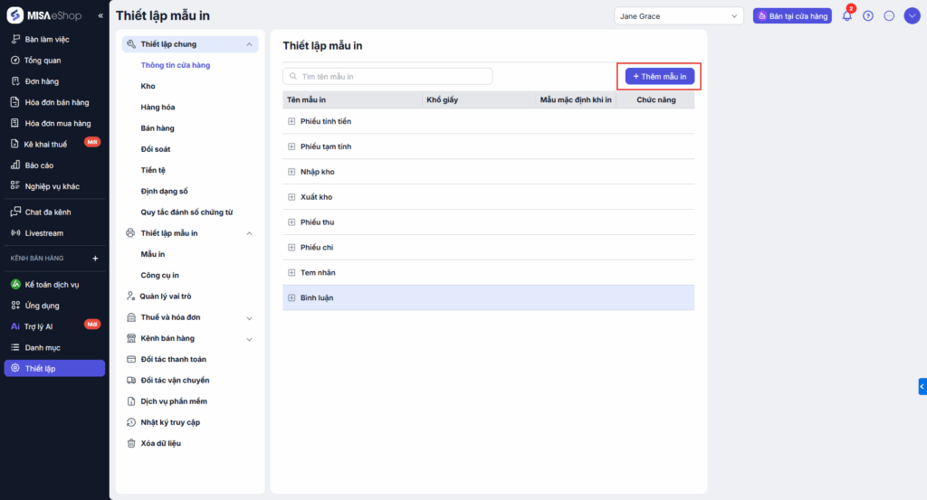Select Mẫu in under Thiết lập mẫu in
The width and height of the screenshot is (927, 500).
(x=153, y=254)
